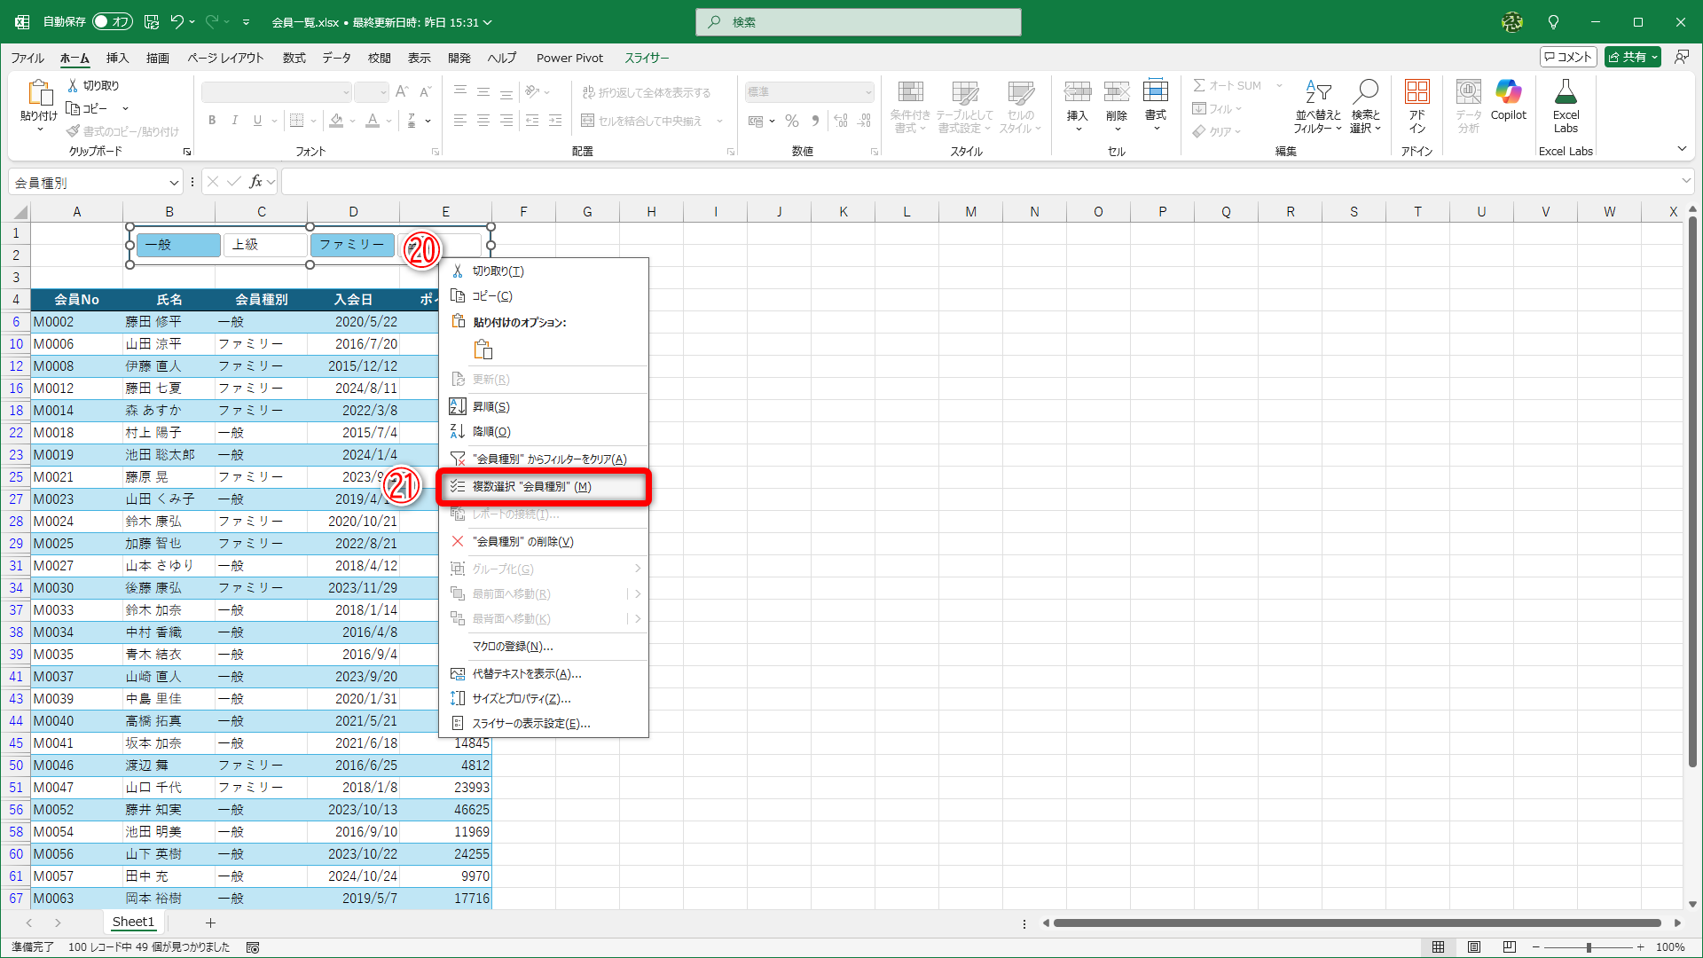Viewport: 1703px width, 958px height.
Task: Toggle the ファミリー slicer button
Action: 352,245
